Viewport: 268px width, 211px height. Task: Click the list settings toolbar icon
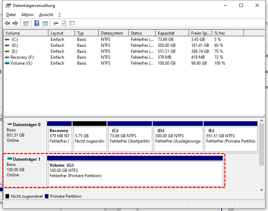[x=72, y=23]
